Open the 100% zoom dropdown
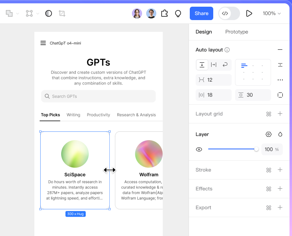The image size is (292, 236). 272,13
